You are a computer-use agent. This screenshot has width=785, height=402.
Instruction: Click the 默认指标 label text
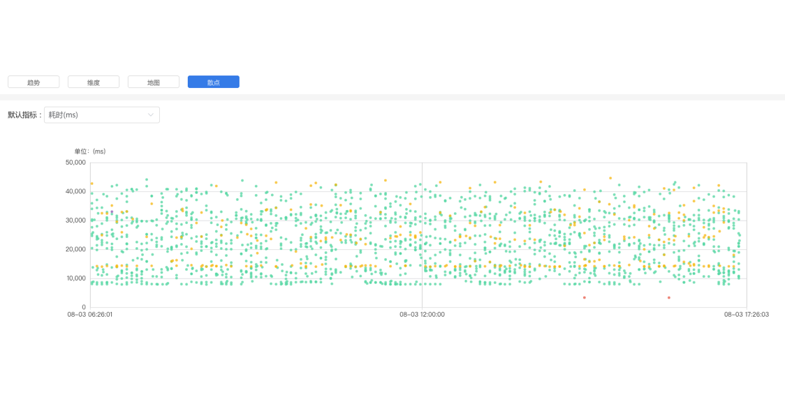pyautogui.click(x=23, y=115)
